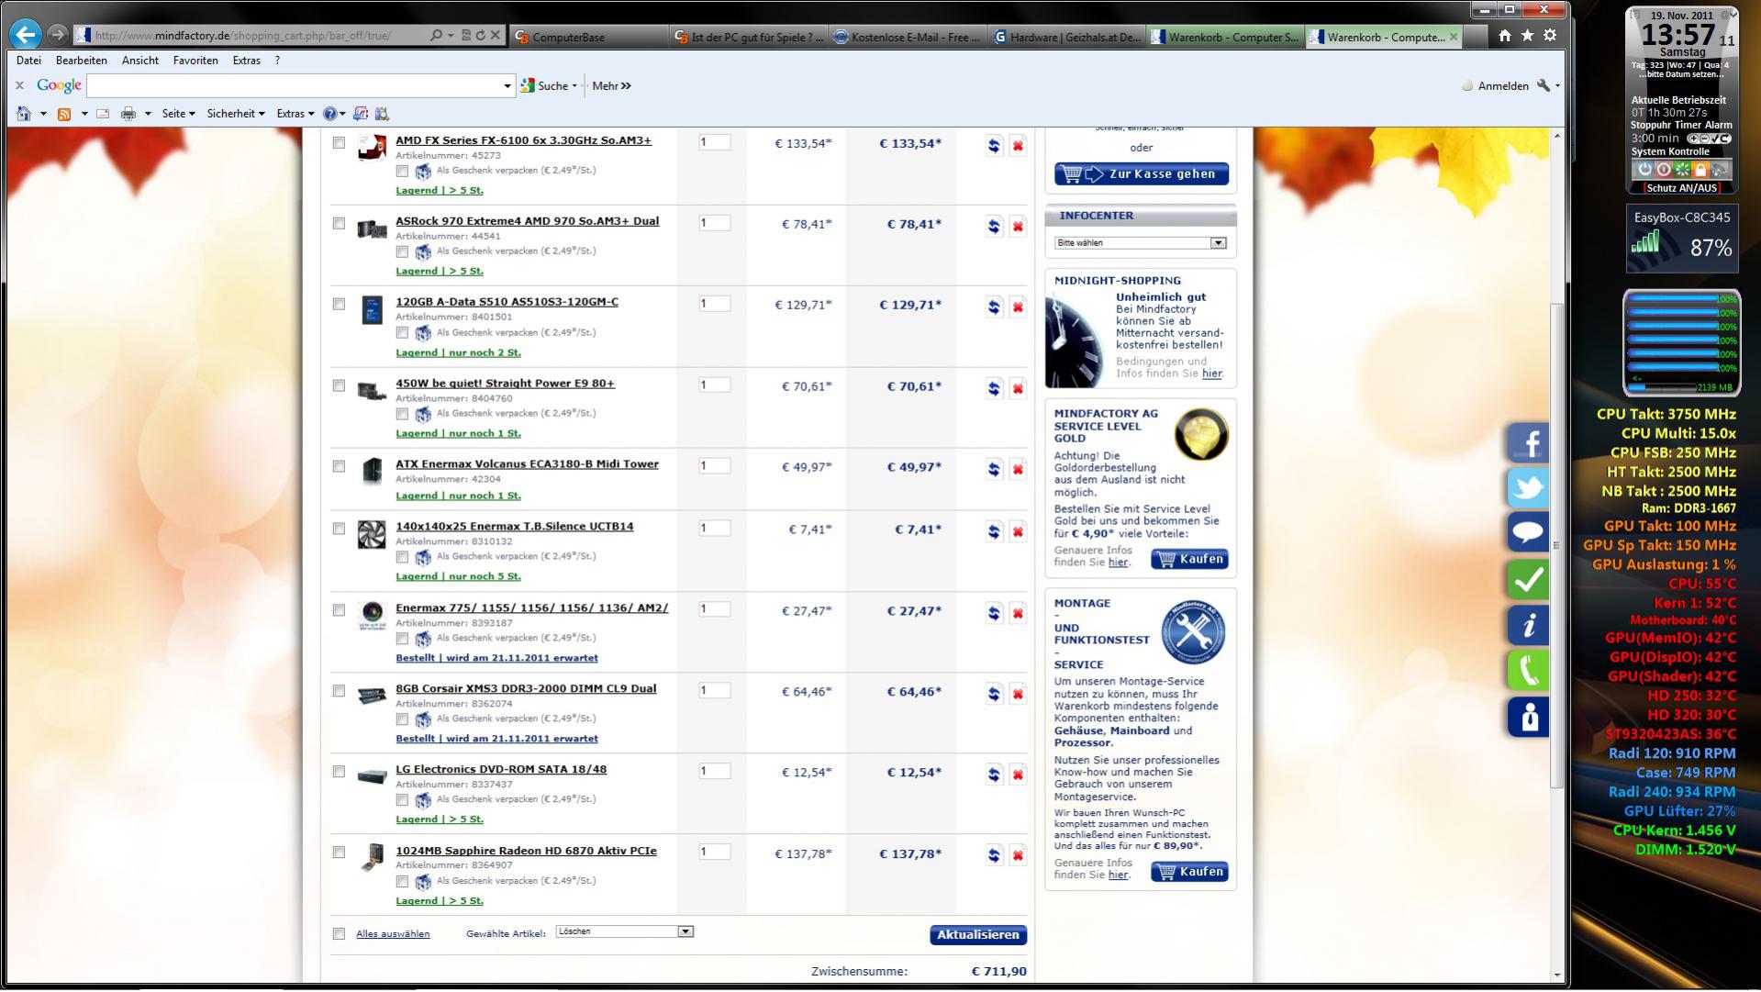This screenshot has width=1761, height=992.
Task: Open the help question mark dropdown
Action: click(x=334, y=114)
